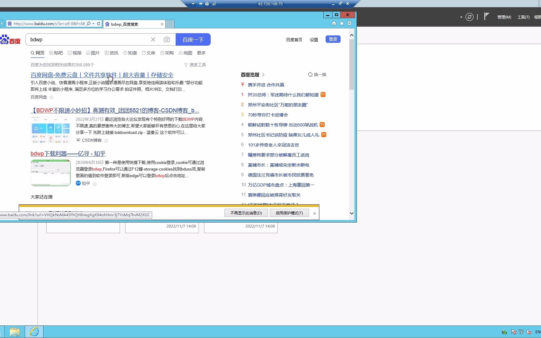Open 工具(T) menu in Server Manager

click(x=523, y=17)
